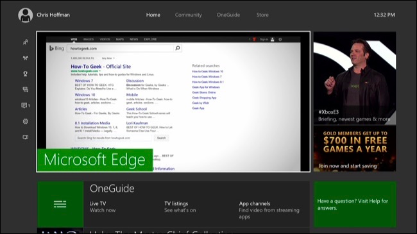The image size is (417, 234).
Task: Open related search Geek Shopping App
Action: [204, 97]
